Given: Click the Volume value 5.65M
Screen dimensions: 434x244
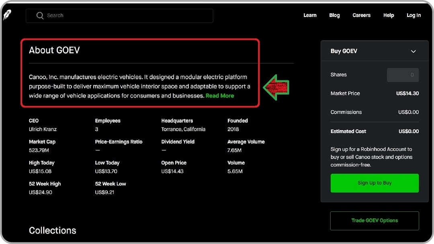Looking at the screenshot, I should (235, 171).
